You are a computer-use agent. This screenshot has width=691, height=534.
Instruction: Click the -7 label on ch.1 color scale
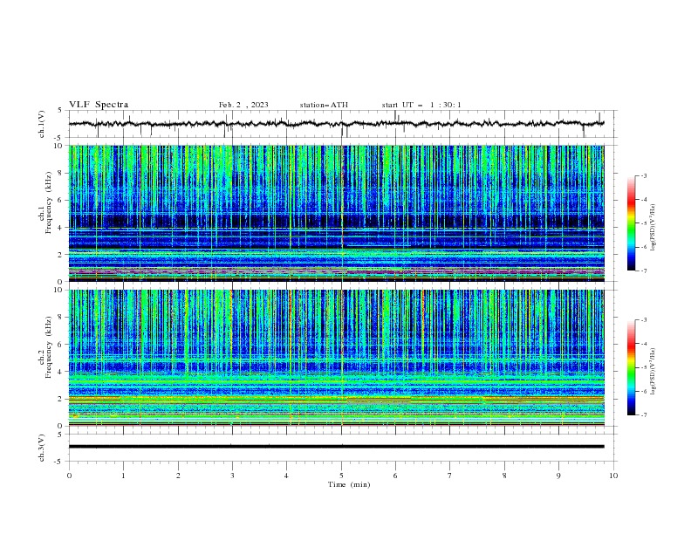point(643,270)
